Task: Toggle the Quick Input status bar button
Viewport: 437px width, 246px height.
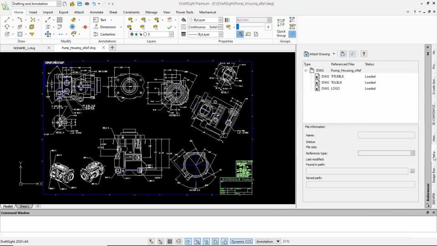Action: click(x=224, y=241)
